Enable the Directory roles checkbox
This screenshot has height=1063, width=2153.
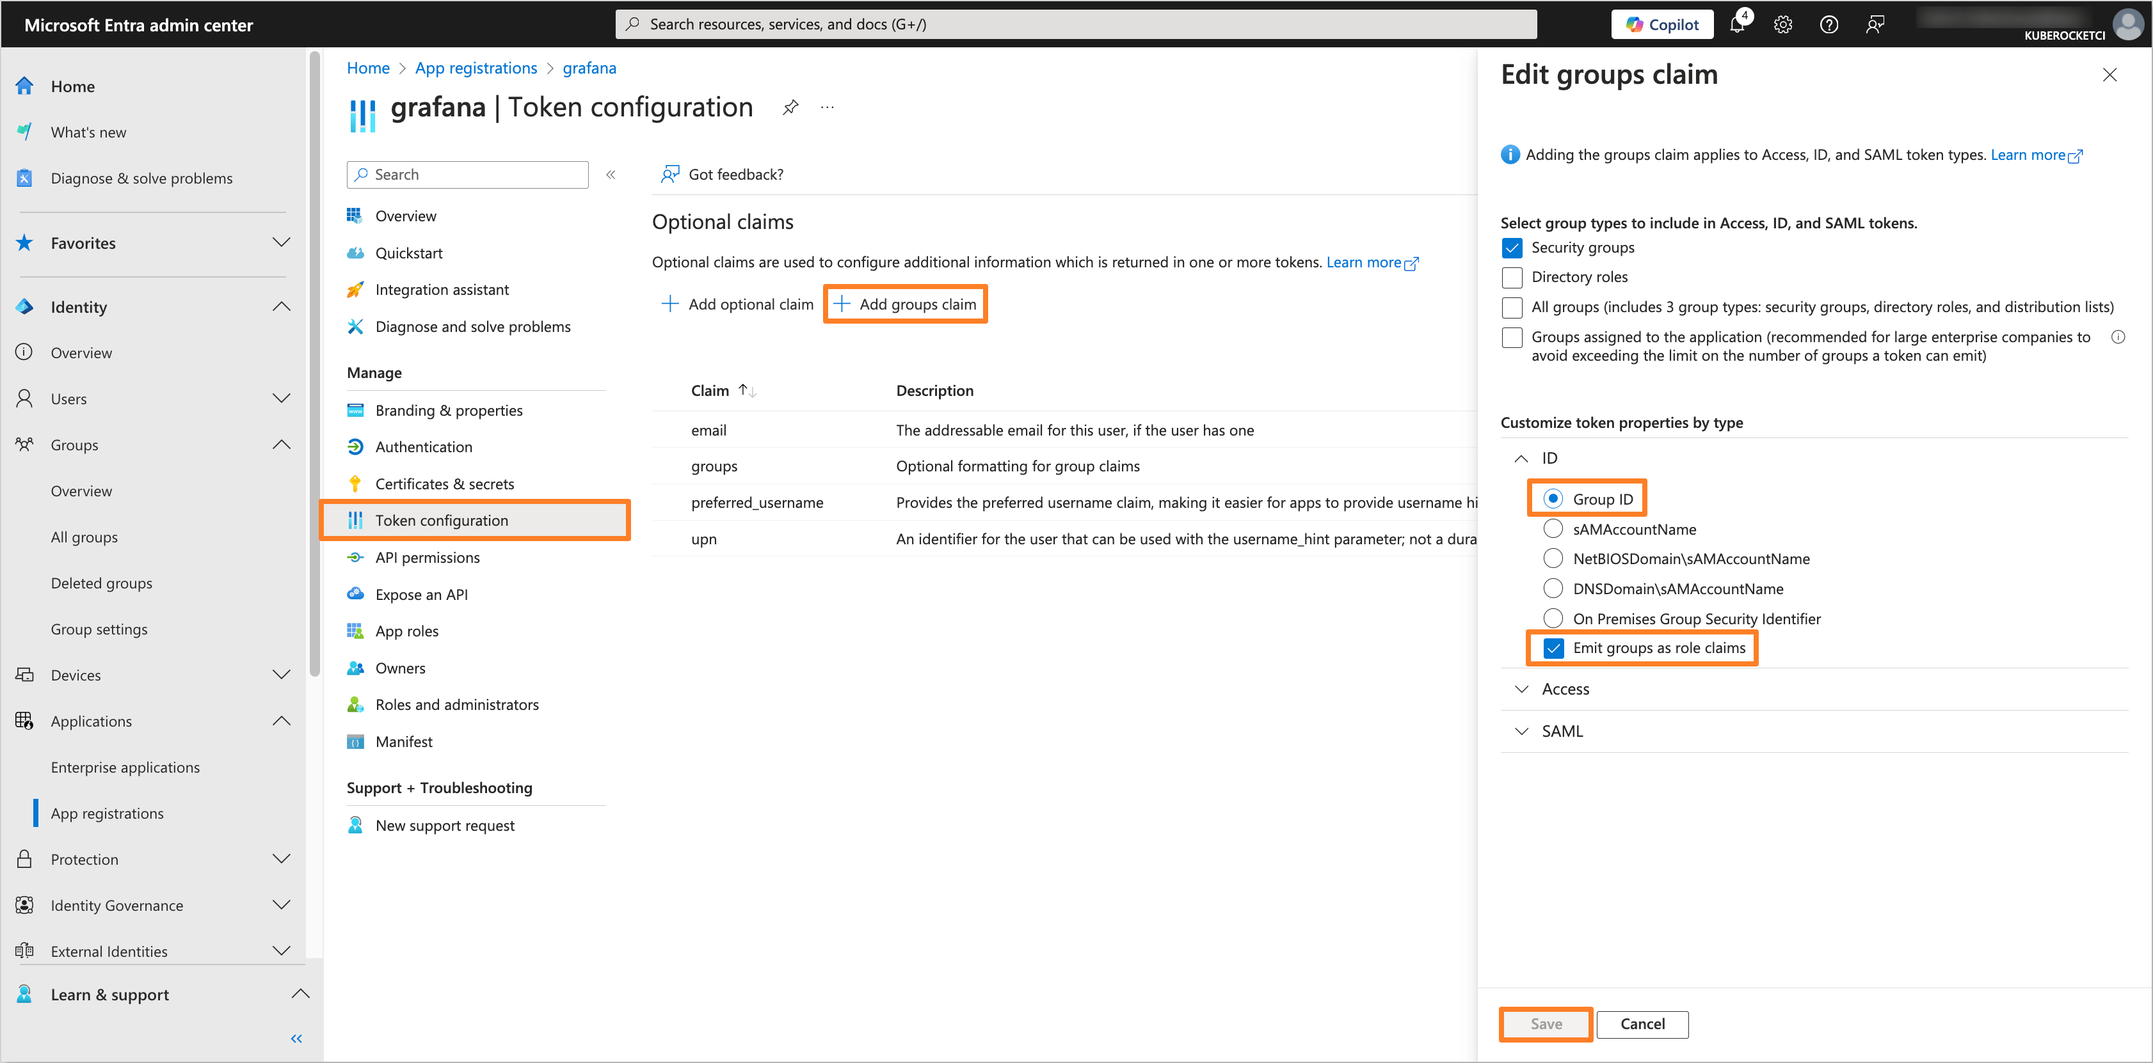point(1512,276)
